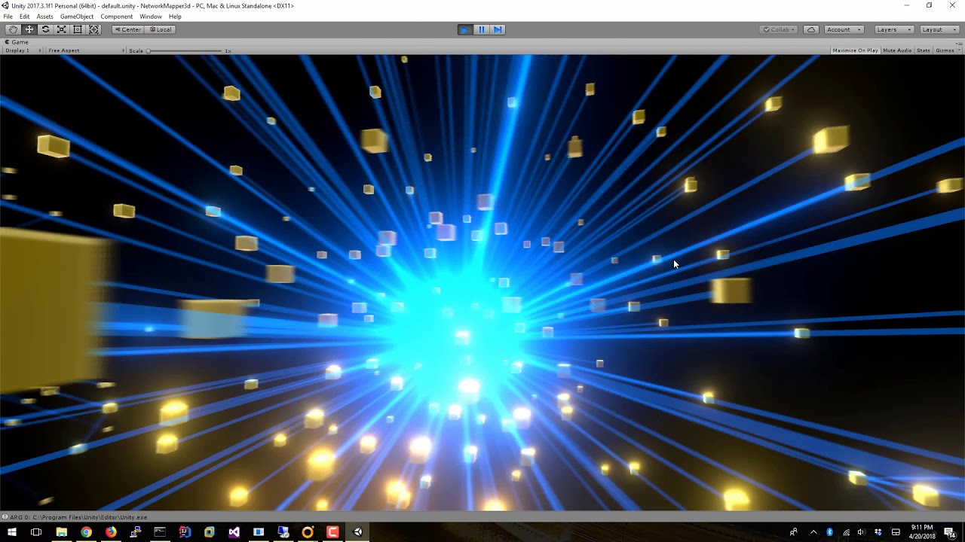
Task: Open File Explorer from taskbar
Action: click(61, 532)
